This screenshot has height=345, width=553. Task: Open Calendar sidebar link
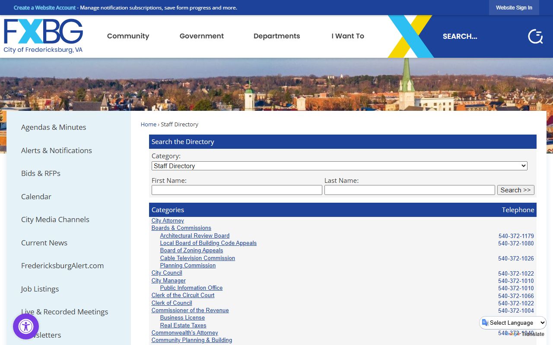coord(36,197)
